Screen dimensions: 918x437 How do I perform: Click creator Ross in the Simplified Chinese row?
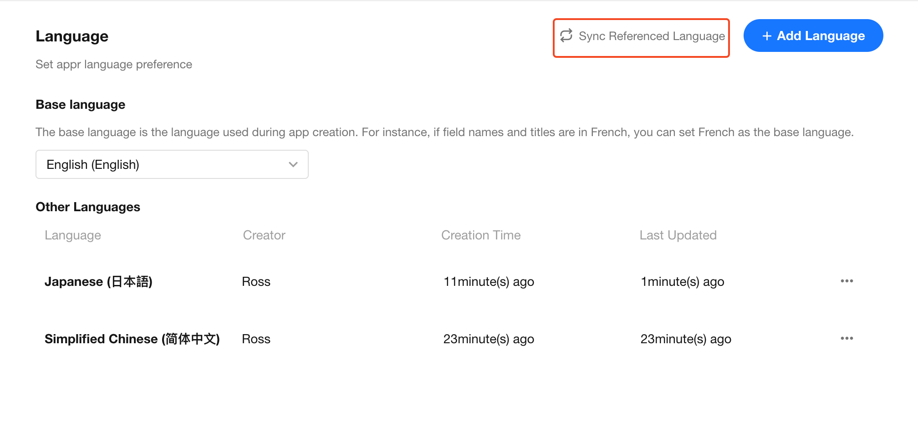point(256,339)
